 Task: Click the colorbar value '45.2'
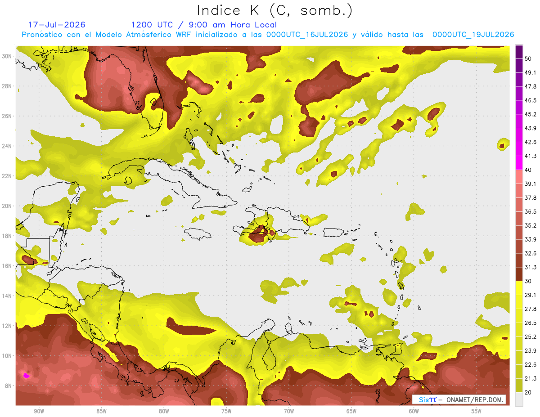(531, 114)
